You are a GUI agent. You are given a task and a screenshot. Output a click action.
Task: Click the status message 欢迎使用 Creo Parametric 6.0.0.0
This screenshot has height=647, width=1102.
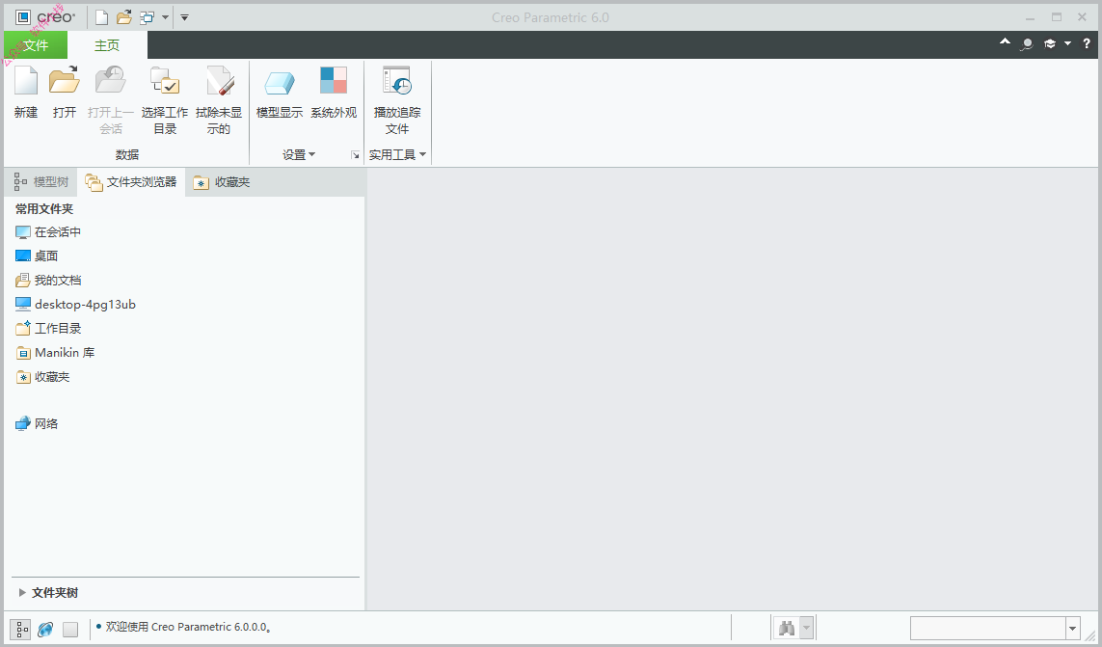[188, 627]
